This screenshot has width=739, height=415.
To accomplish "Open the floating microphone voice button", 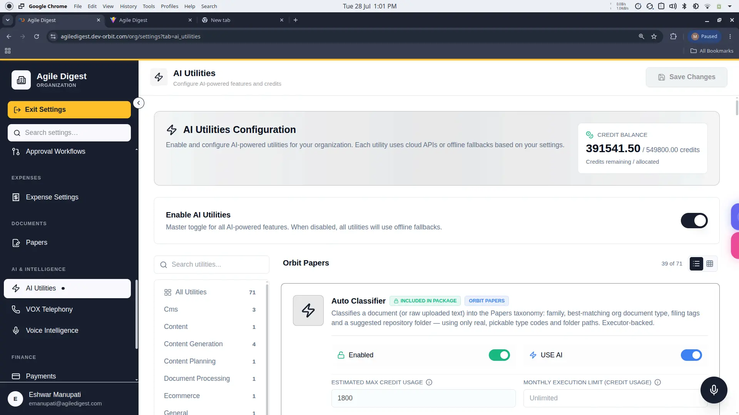I will (714, 390).
